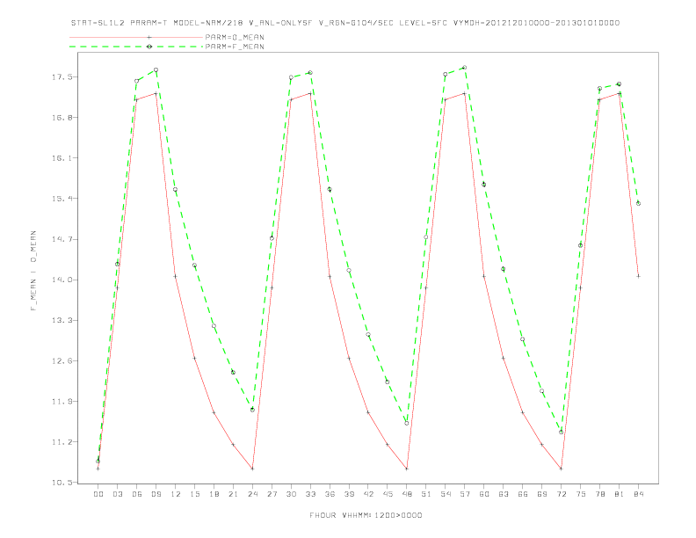Click the F_MEAN circle marker at hour 57
Viewport: 696px width, 538px height.
[x=465, y=68]
